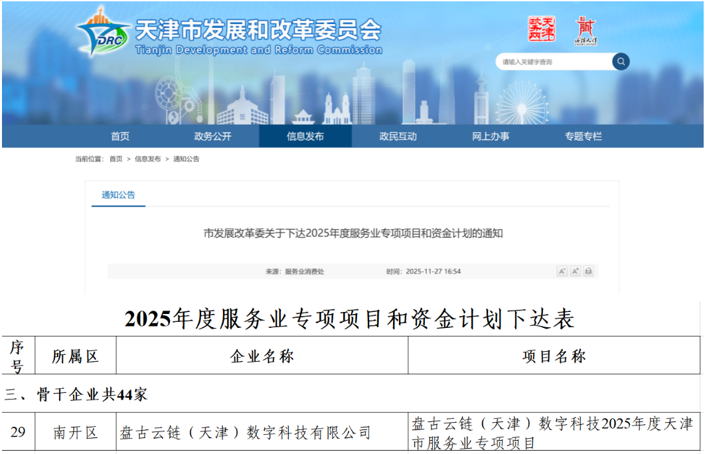Focus the keyword search input field
705x454 pixels.
coord(554,62)
